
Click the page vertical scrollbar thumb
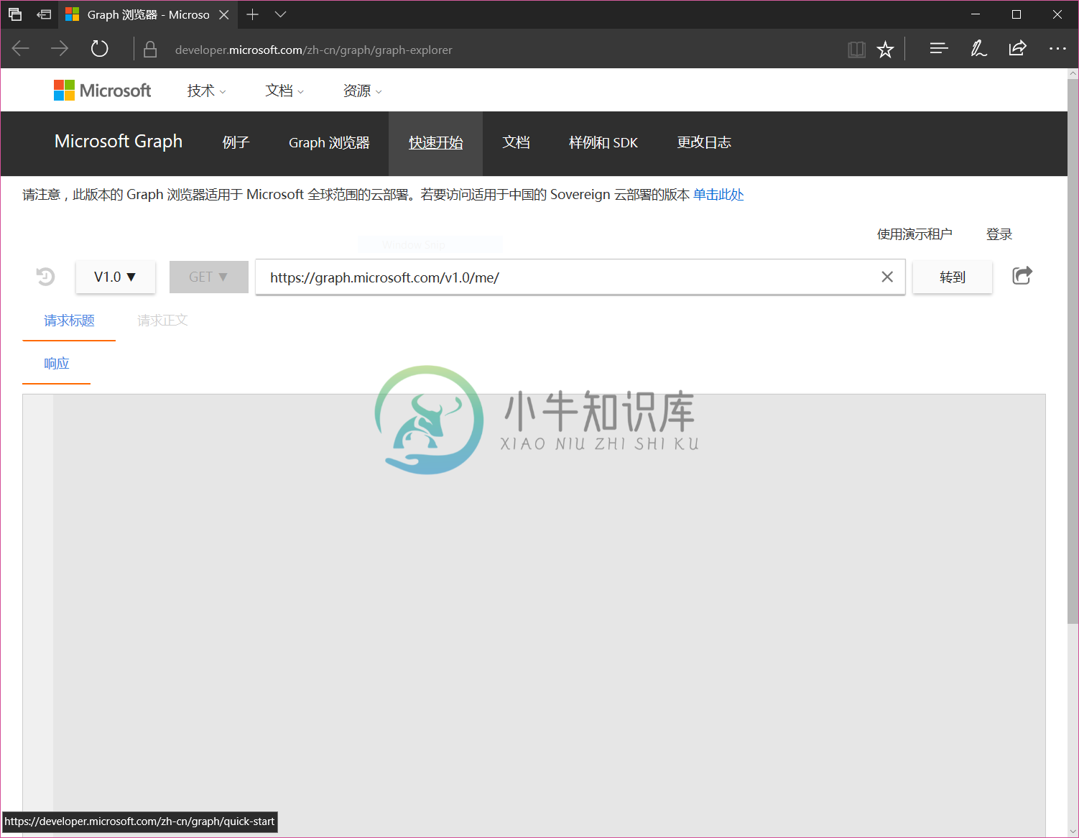pos(1073,351)
